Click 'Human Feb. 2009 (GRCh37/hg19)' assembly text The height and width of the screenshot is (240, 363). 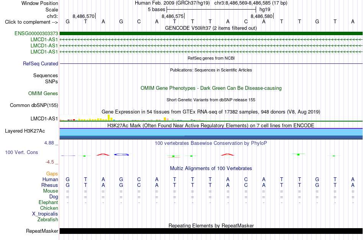172,3
